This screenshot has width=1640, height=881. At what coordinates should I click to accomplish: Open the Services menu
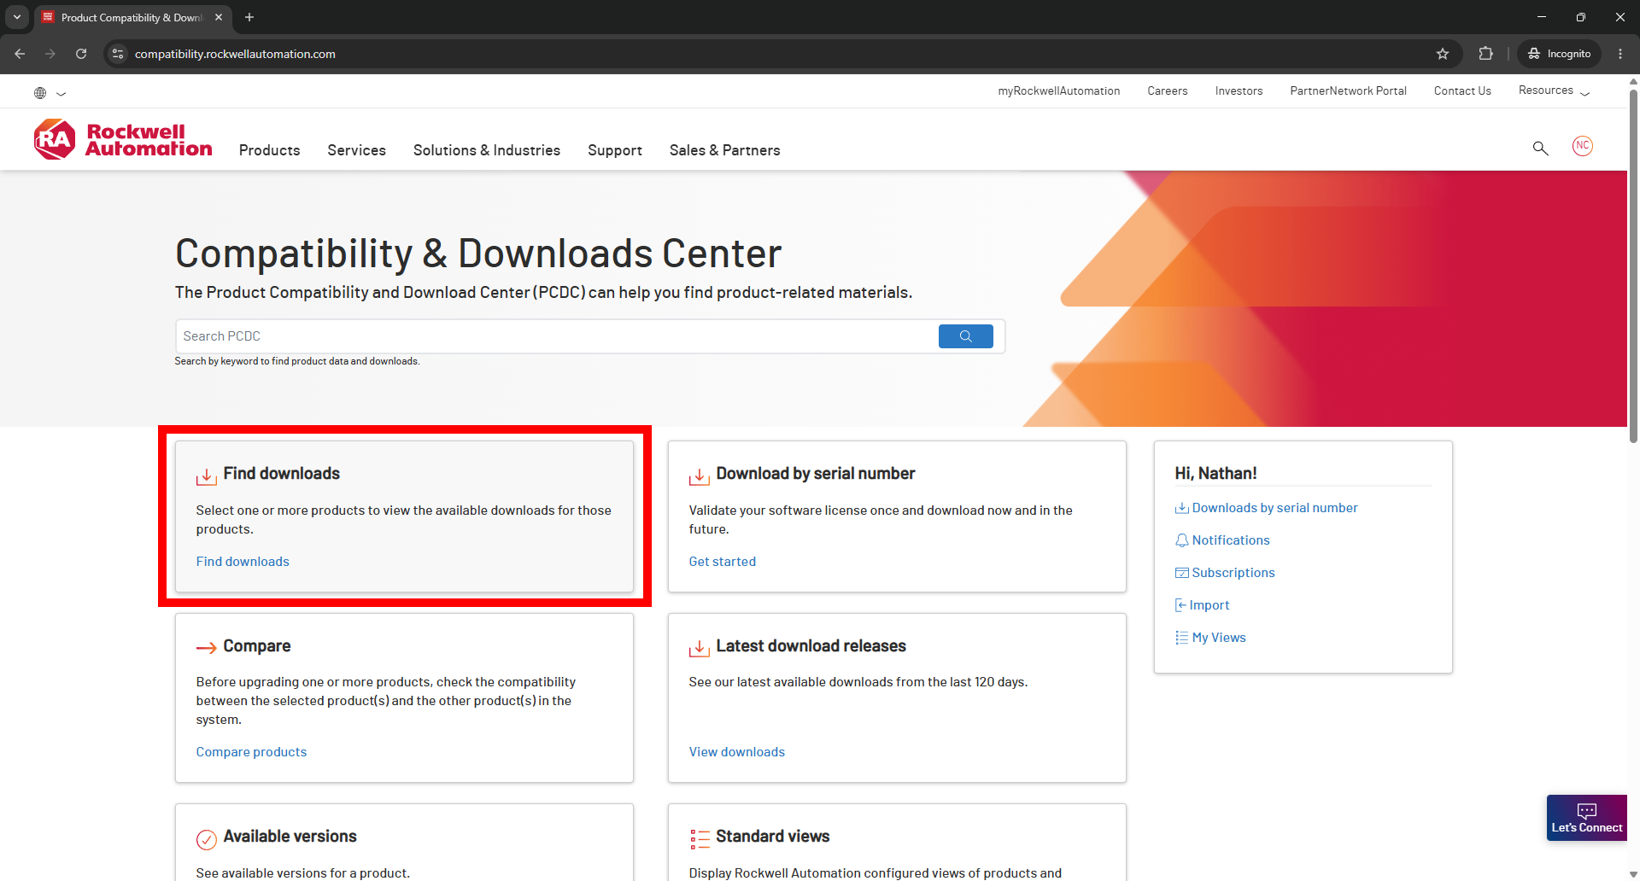pyautogui.click(x=356, y=150)
